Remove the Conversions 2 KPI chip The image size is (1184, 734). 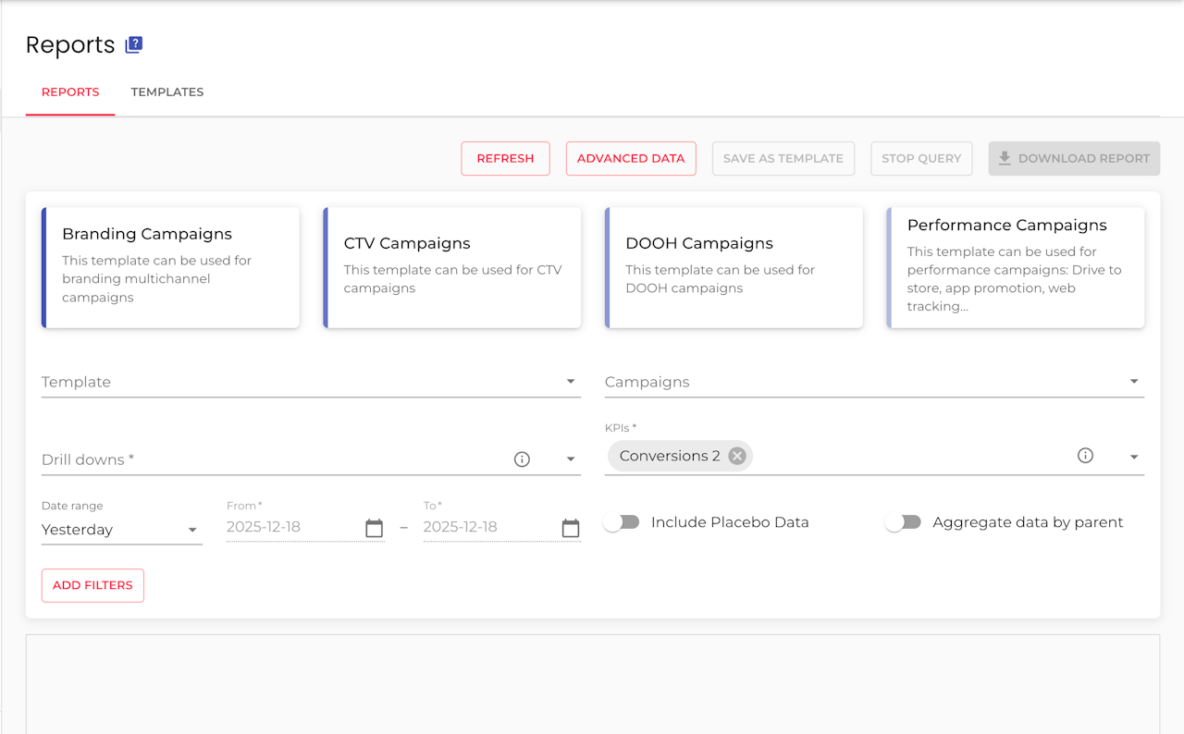[x=736, y=456]
